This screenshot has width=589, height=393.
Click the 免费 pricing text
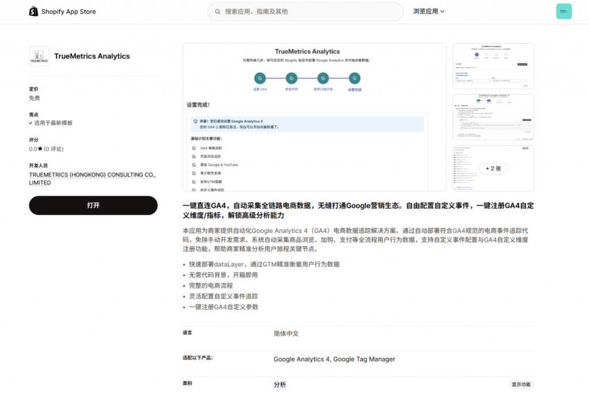[35, 98]
